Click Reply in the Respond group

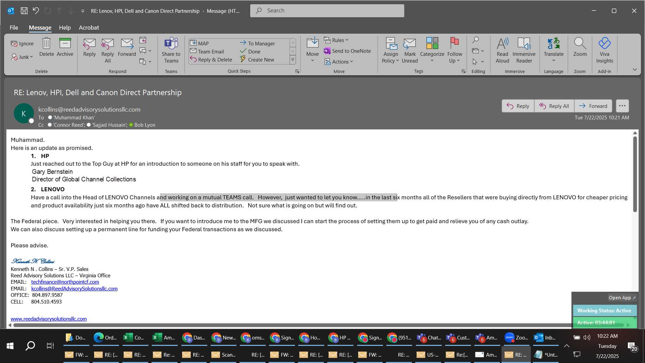pos(89,47)
